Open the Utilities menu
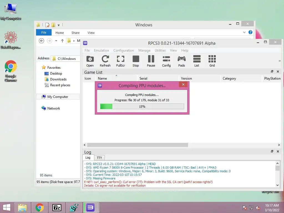Image resolution: width=284 pixels, height=213 pixels. (x=160, y=50)
